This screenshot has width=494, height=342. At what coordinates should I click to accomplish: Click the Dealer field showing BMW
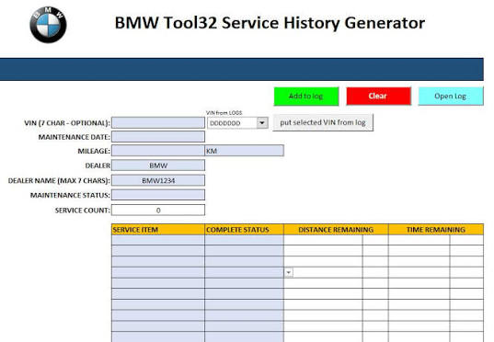158,165
